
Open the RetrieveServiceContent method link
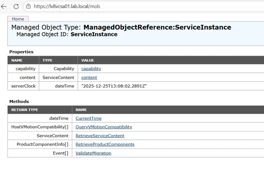pyautogui.click(x=100, y=136)
